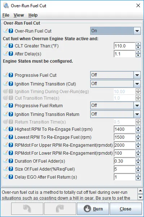Click pencil icon beside Progressive Fuel Cut

[5, 75]
